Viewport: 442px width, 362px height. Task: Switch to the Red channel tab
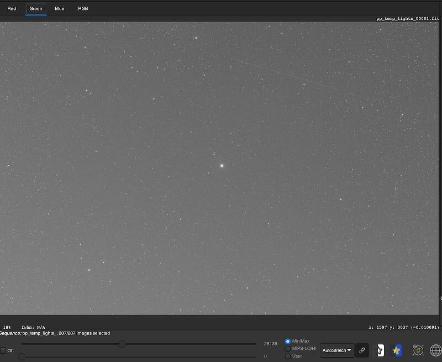click(12, 9)
